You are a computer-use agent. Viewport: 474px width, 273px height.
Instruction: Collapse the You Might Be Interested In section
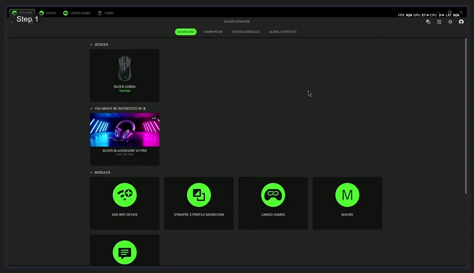click(91, 108)
